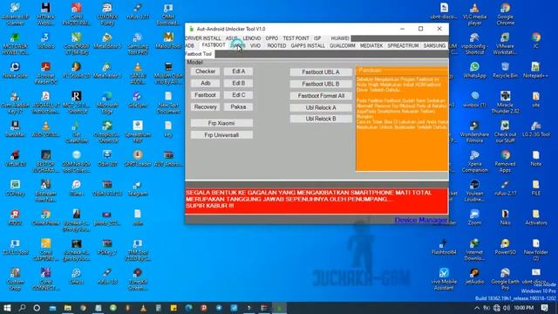This screenshot has width=558, height=314.
Task: Run the Frp Xiaomi function
Action: (x=221, y=123)
